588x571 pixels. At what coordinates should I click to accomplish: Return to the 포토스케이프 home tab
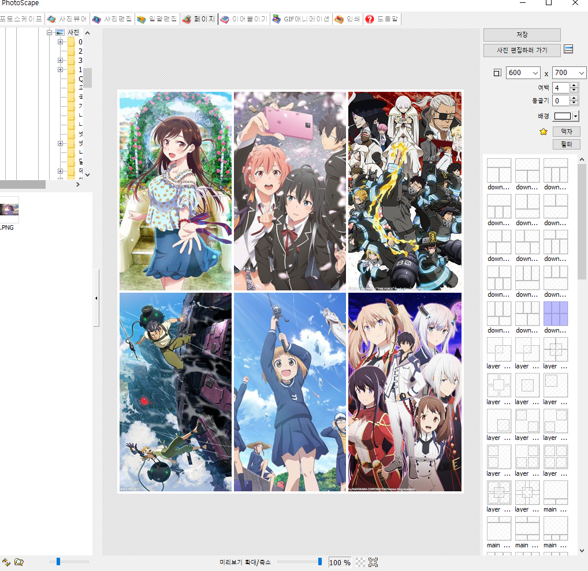tap(21, 18)
